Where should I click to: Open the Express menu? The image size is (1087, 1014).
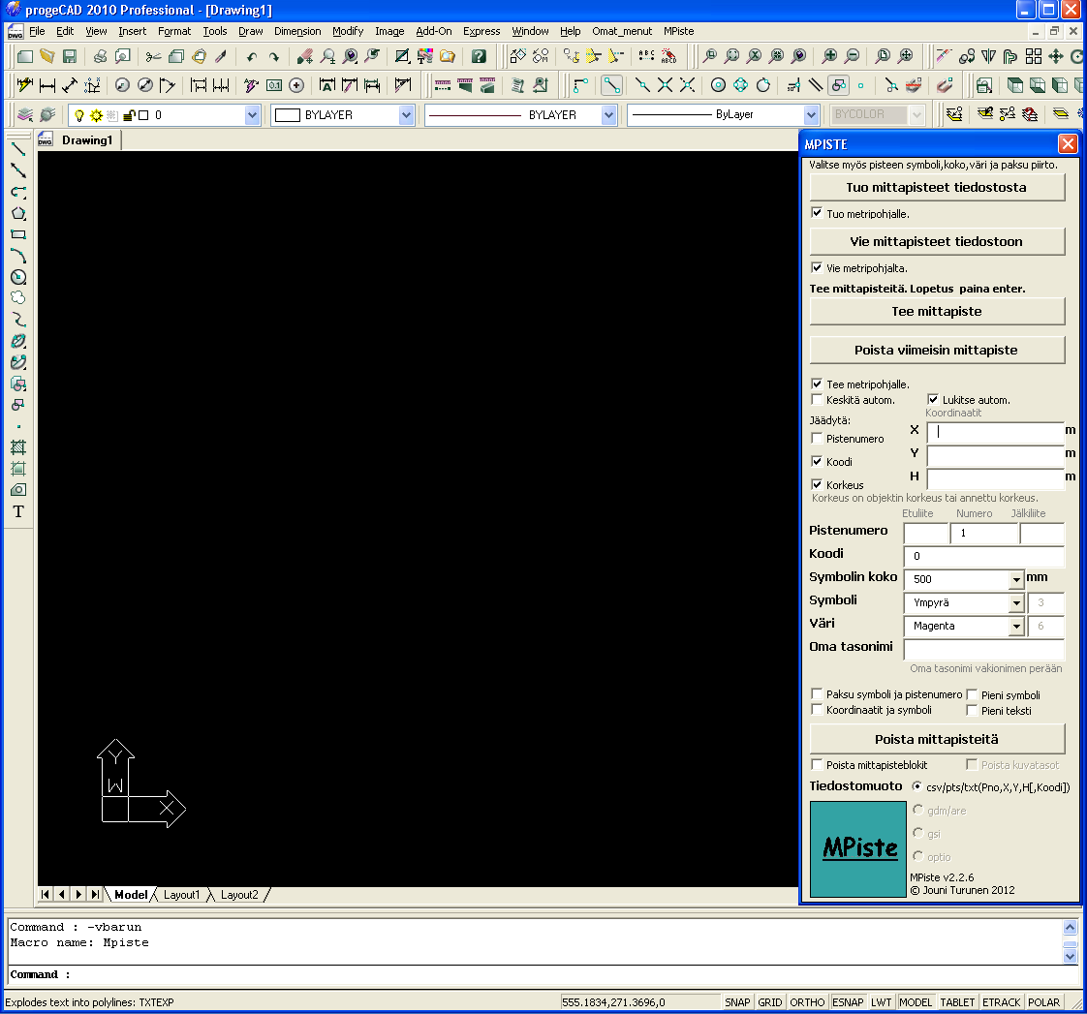point(481,31)
